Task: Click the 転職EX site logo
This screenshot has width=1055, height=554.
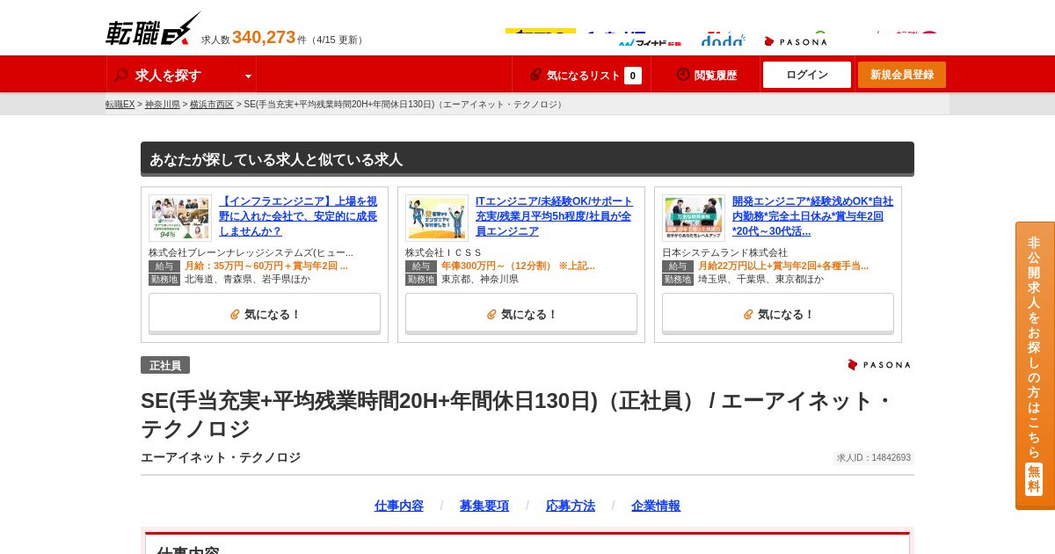Action: [x=153, y=30]
